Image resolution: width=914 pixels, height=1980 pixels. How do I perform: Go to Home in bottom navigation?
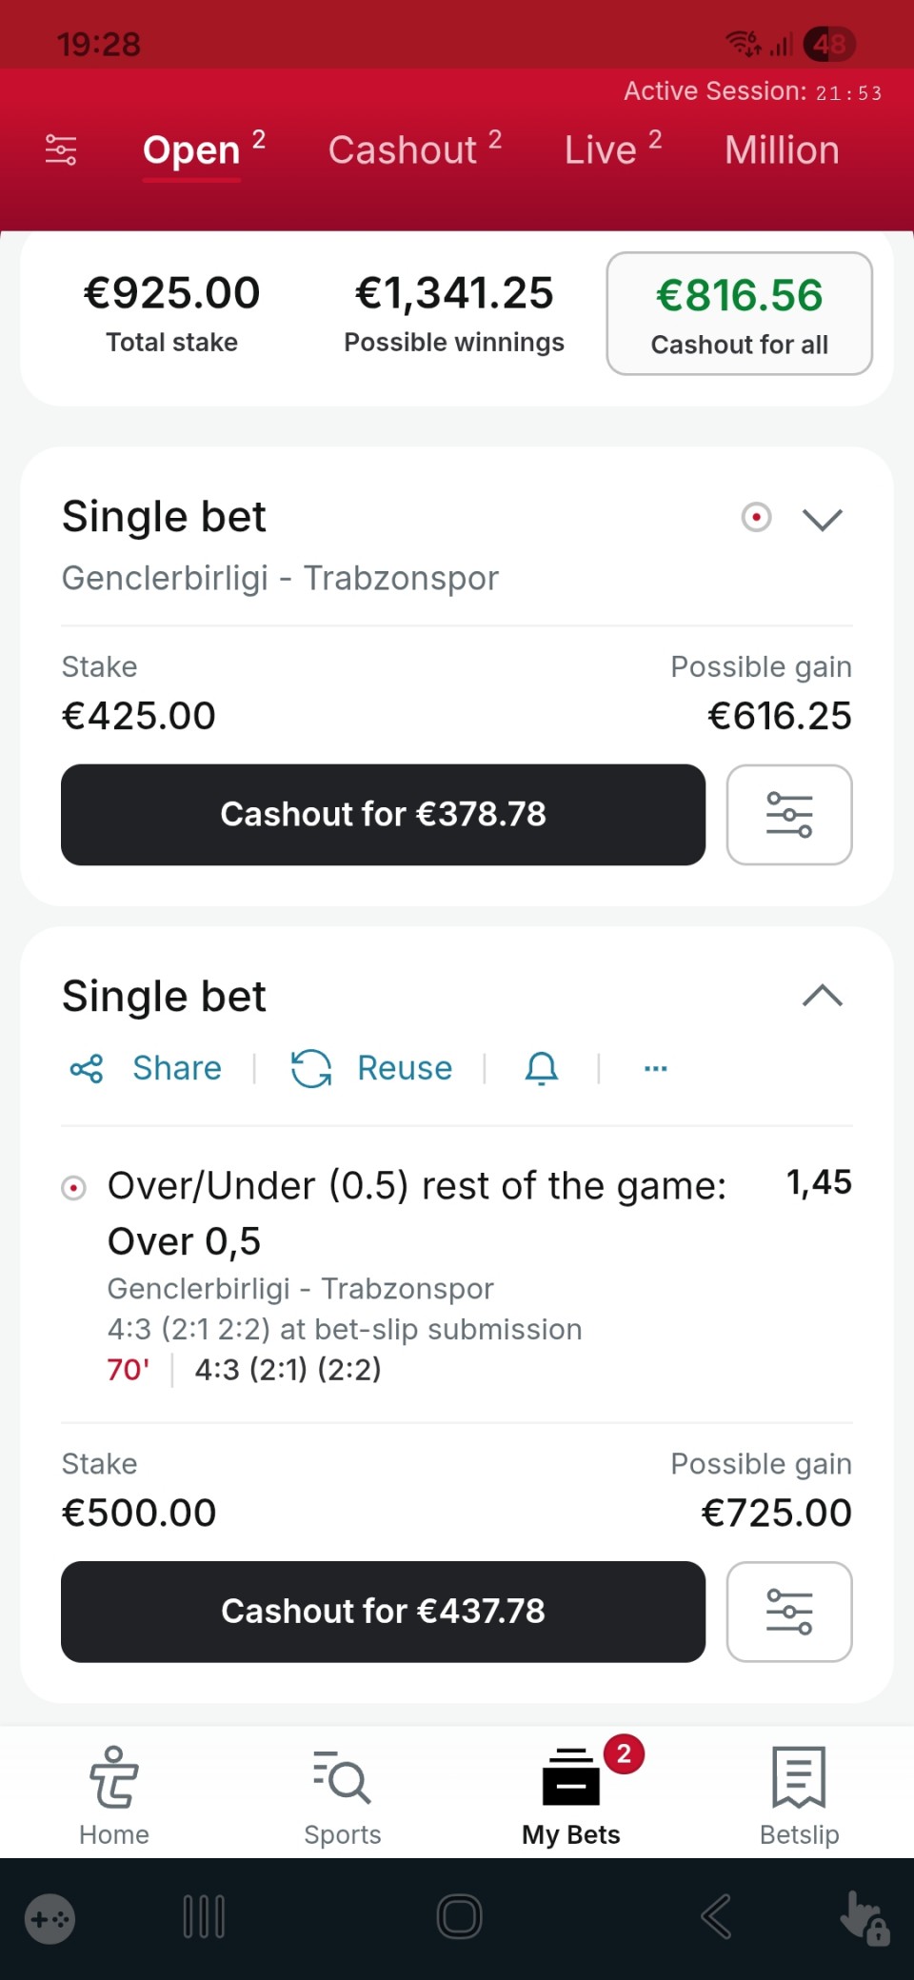pos(114,1793)
